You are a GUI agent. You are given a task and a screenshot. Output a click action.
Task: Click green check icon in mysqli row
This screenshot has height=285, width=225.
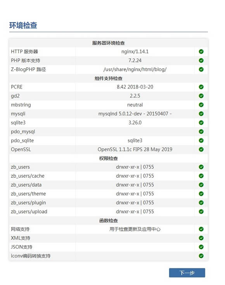click(201, 114)
